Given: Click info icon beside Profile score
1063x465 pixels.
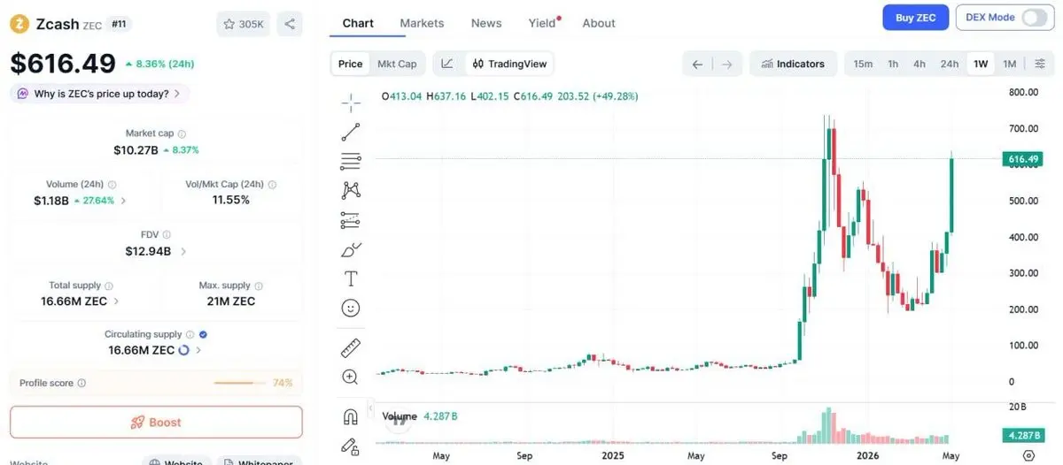Looking at the screenshot, I should tap(81, 384).
